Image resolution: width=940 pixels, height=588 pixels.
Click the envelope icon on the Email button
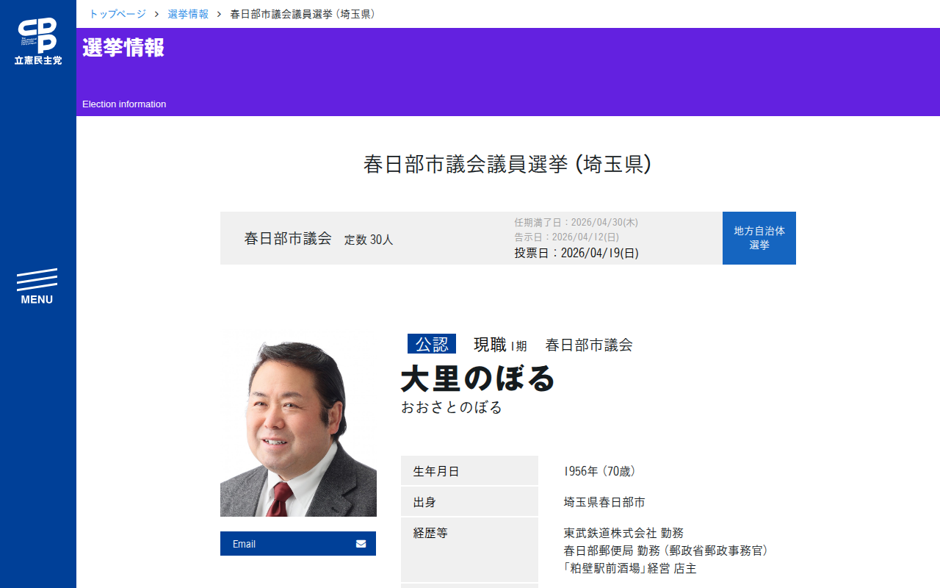point(361,544)
